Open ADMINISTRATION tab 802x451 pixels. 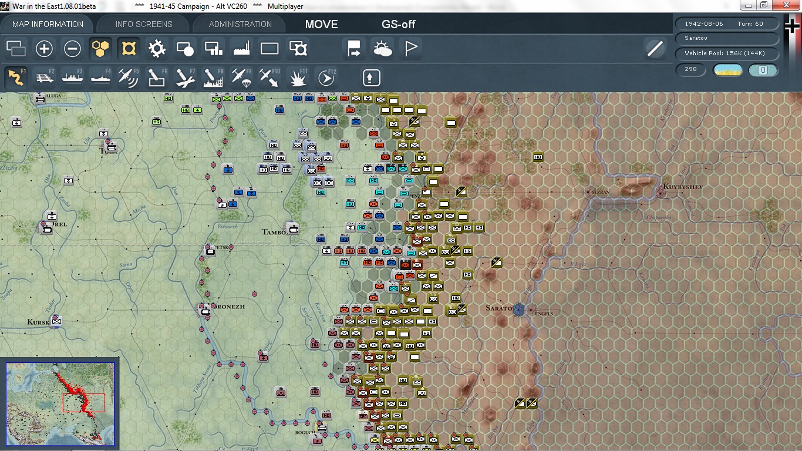(x=240, y=24)
